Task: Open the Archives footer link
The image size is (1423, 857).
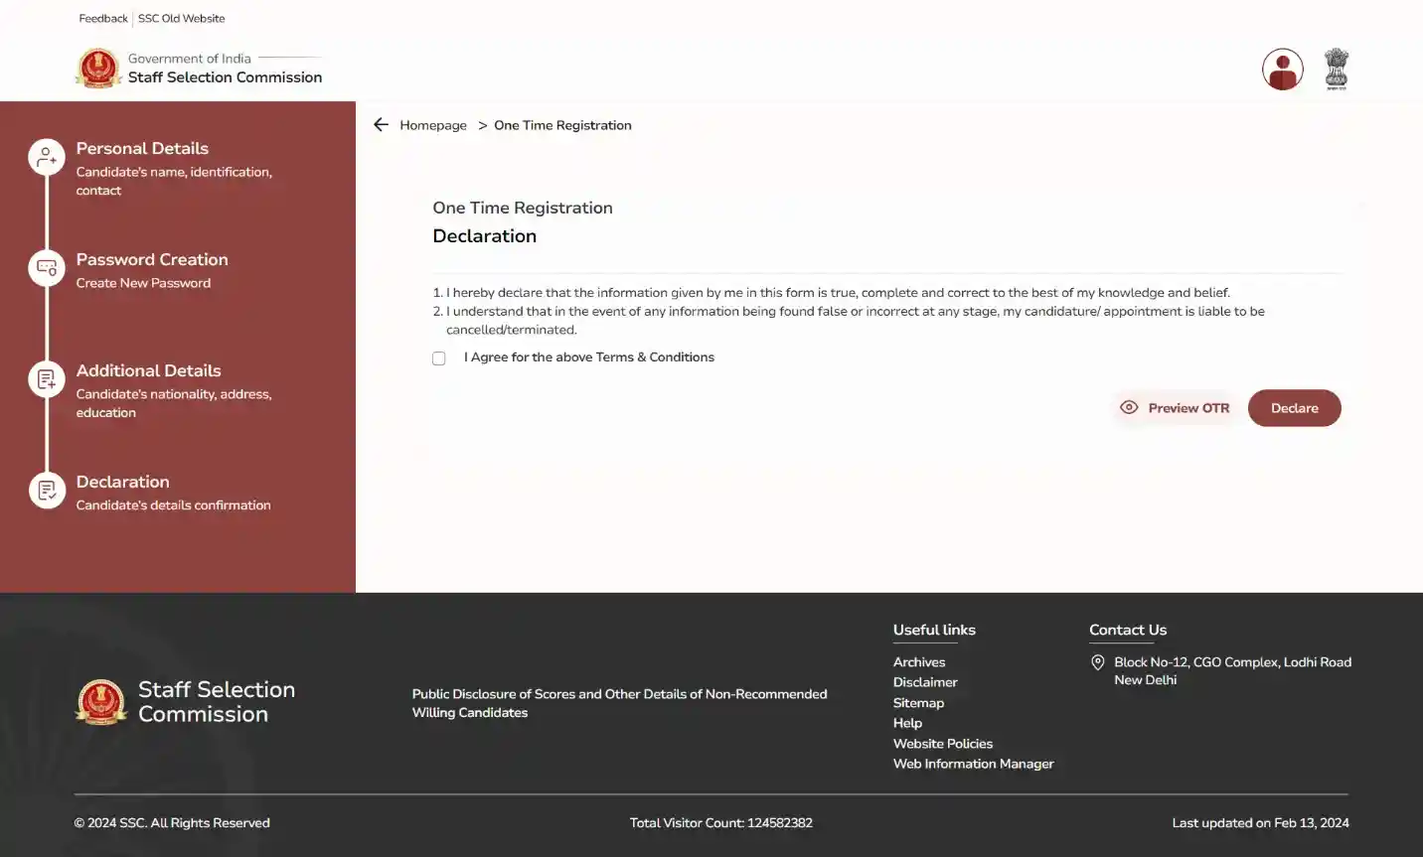Action: (919, 662)
